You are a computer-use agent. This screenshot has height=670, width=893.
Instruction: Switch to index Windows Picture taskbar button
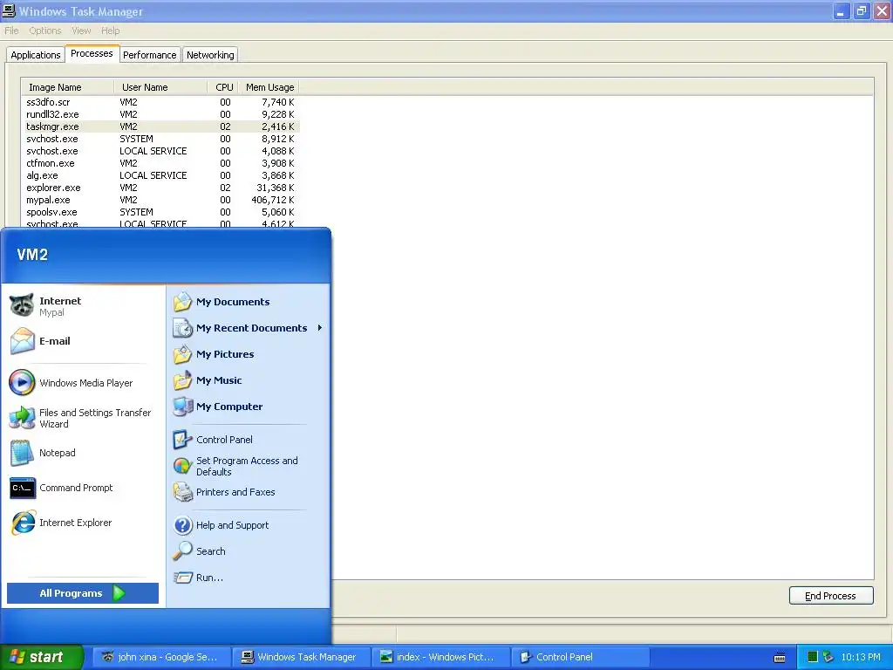(441, 657)
